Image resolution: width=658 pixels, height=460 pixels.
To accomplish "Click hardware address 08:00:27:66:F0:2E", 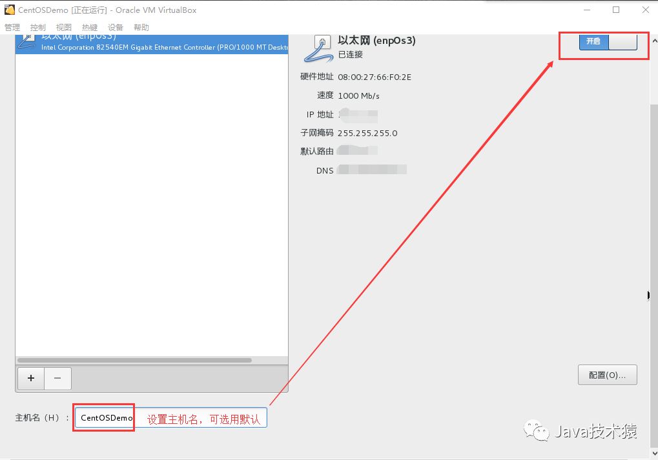I will pyautogui.click(x=375, y=77).
